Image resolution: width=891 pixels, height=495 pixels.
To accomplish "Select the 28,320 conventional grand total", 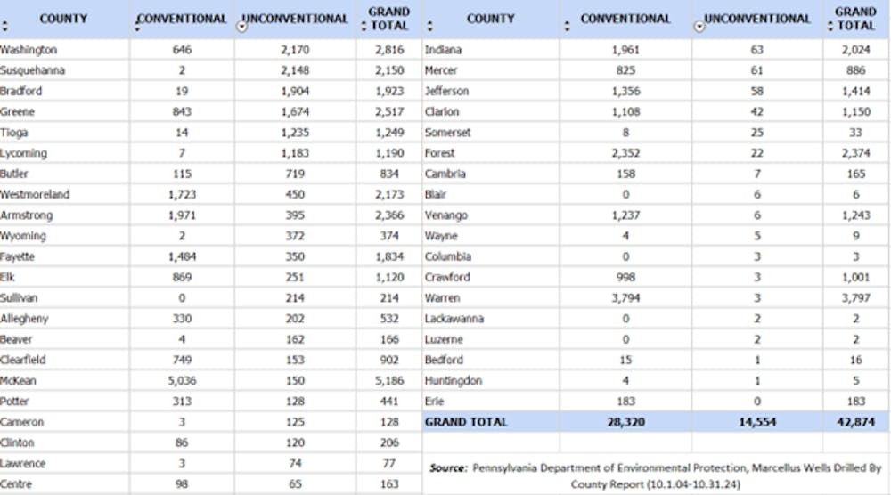I will tap(625, 422).
